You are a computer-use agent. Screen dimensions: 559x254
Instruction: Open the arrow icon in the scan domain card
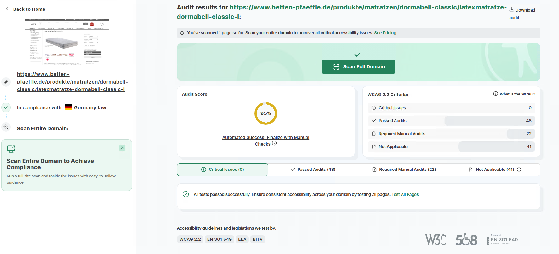coord(122,148)
